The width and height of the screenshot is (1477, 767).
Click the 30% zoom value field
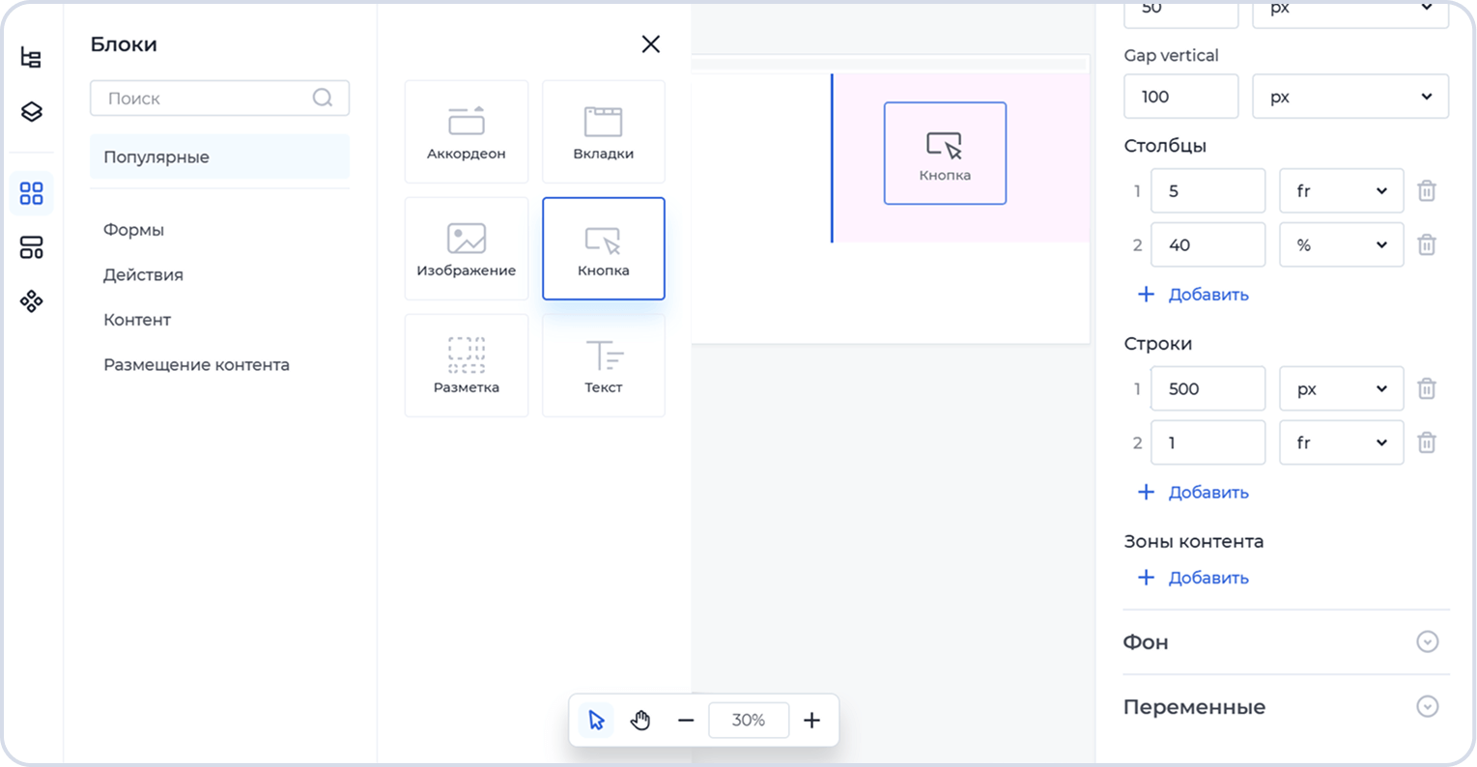click(749, 720)
